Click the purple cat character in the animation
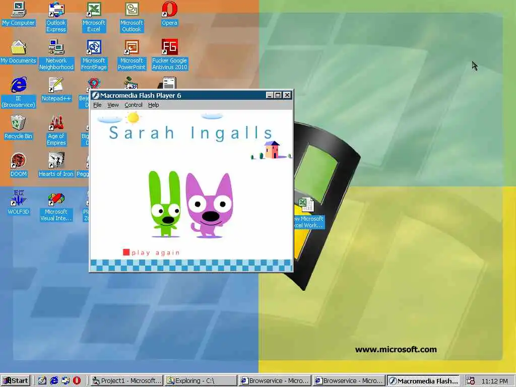Image resolution: width=516 pixels, height=387 pixels. [209, 206]
